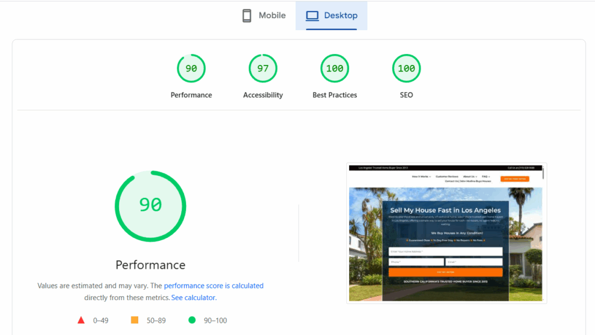Click the red triangle 0–49 legend icon

click(x=81, y=320)
